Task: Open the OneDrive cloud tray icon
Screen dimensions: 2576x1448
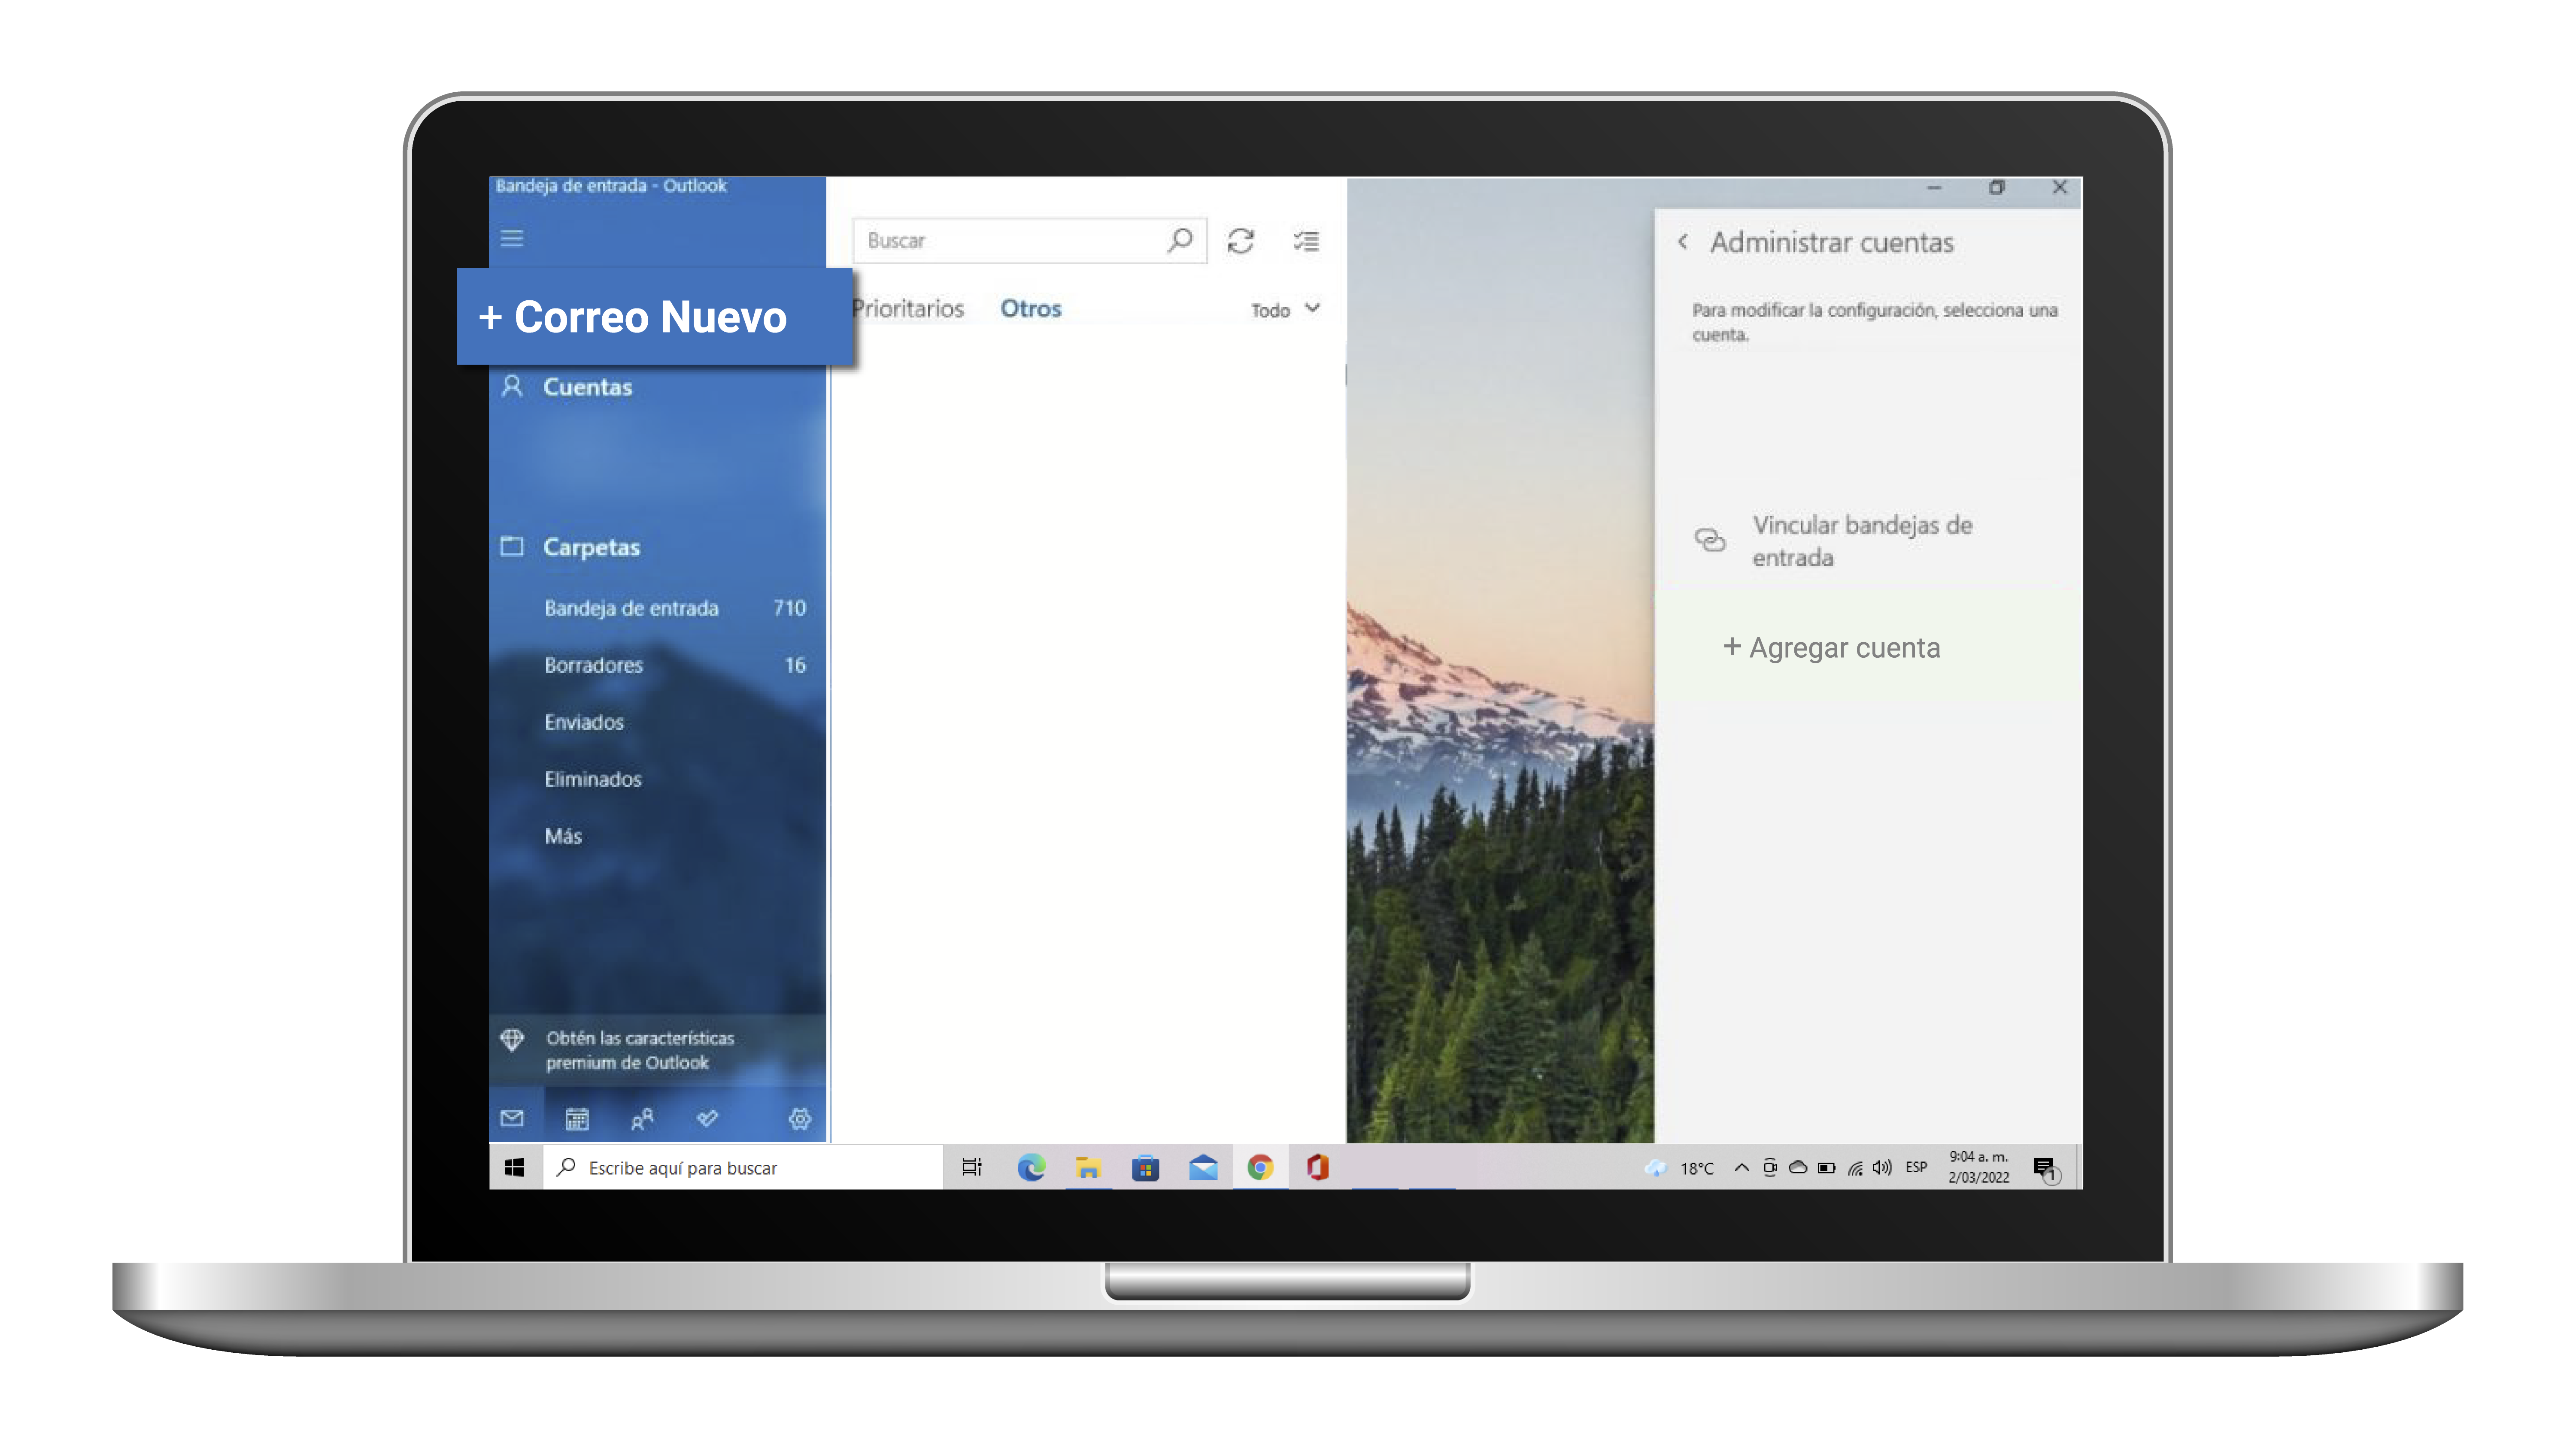Action: click(x=1798, y=1167)
